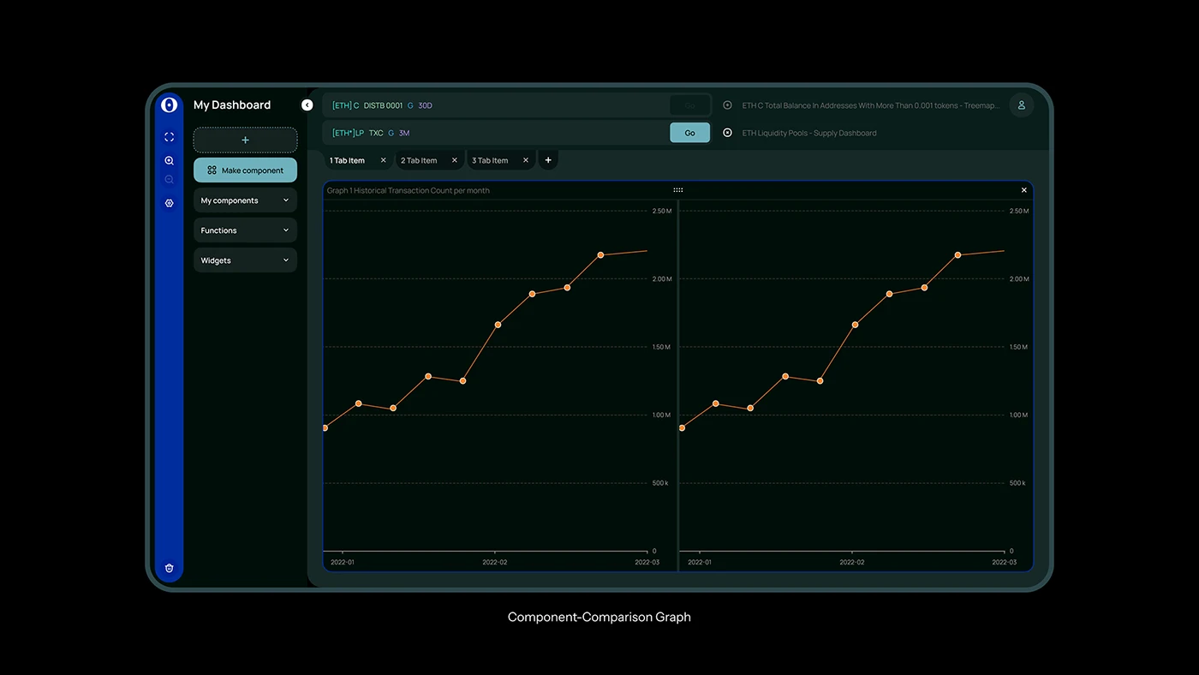Click the dashboard app logo icon
Screen dimensions: 1199x675
coord(170,105)
